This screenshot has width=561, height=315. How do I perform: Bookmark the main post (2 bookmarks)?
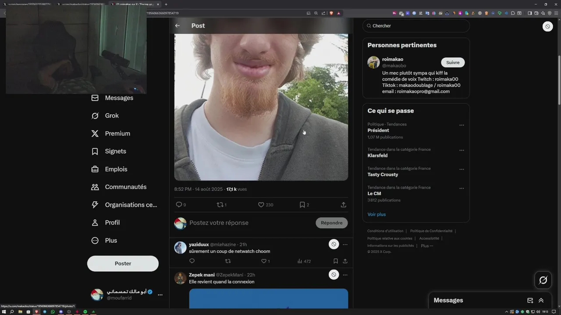[x=302, y=205]
